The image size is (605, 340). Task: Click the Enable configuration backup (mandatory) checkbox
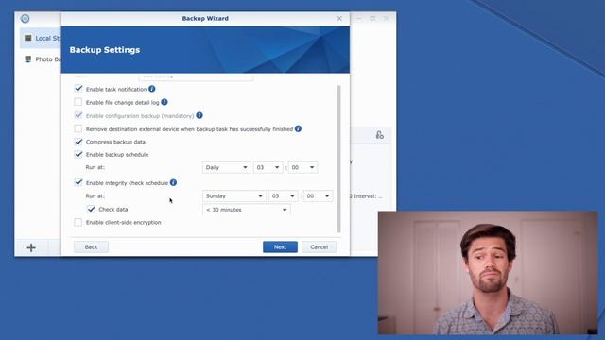point(78,115)
